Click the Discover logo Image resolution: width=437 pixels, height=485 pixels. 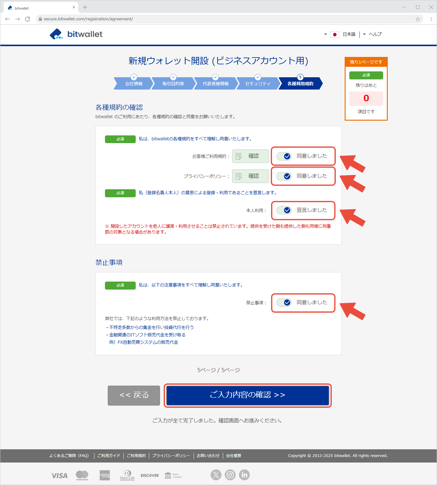(x=150, y=475)
